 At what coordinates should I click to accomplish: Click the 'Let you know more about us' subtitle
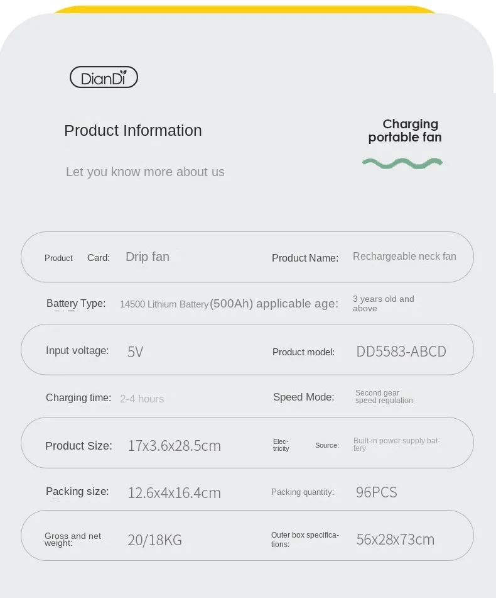[145, 172]
